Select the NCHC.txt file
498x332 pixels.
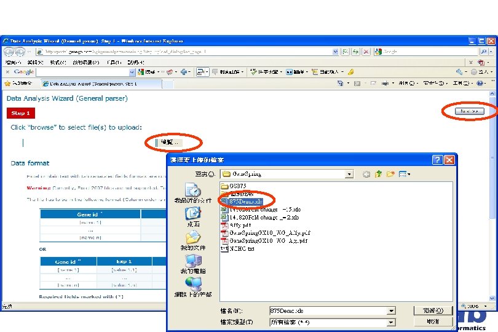[x=237, y=249]
